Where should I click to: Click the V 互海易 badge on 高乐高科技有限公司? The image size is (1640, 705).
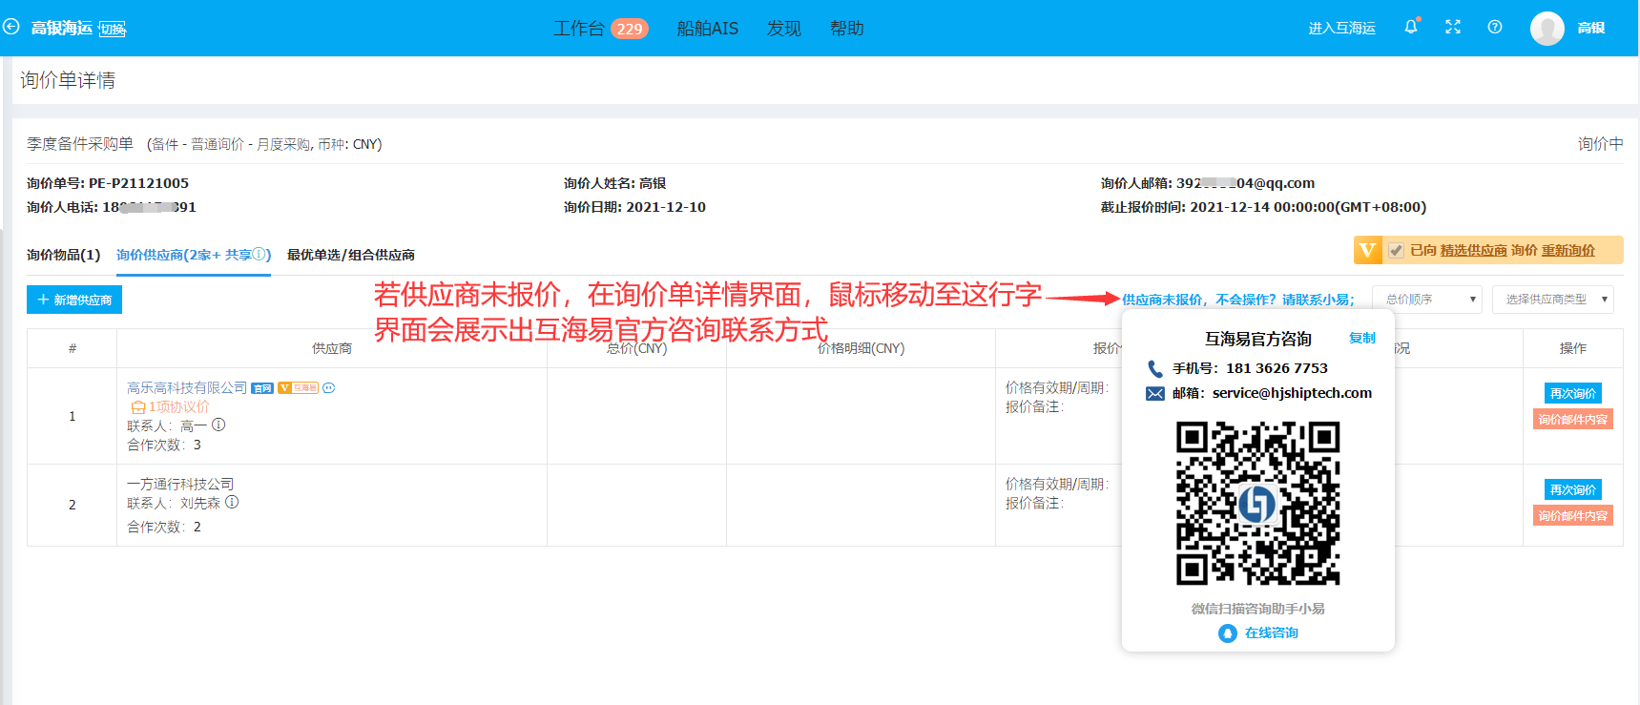(x=298, y=388)
